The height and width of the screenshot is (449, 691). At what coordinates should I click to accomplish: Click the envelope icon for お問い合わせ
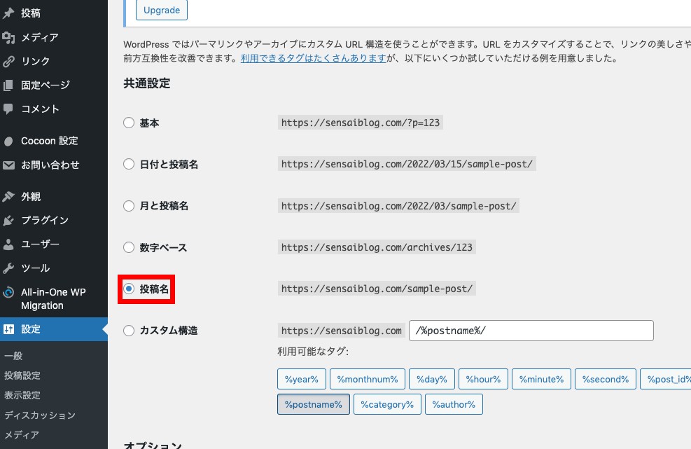click(8, 165)
